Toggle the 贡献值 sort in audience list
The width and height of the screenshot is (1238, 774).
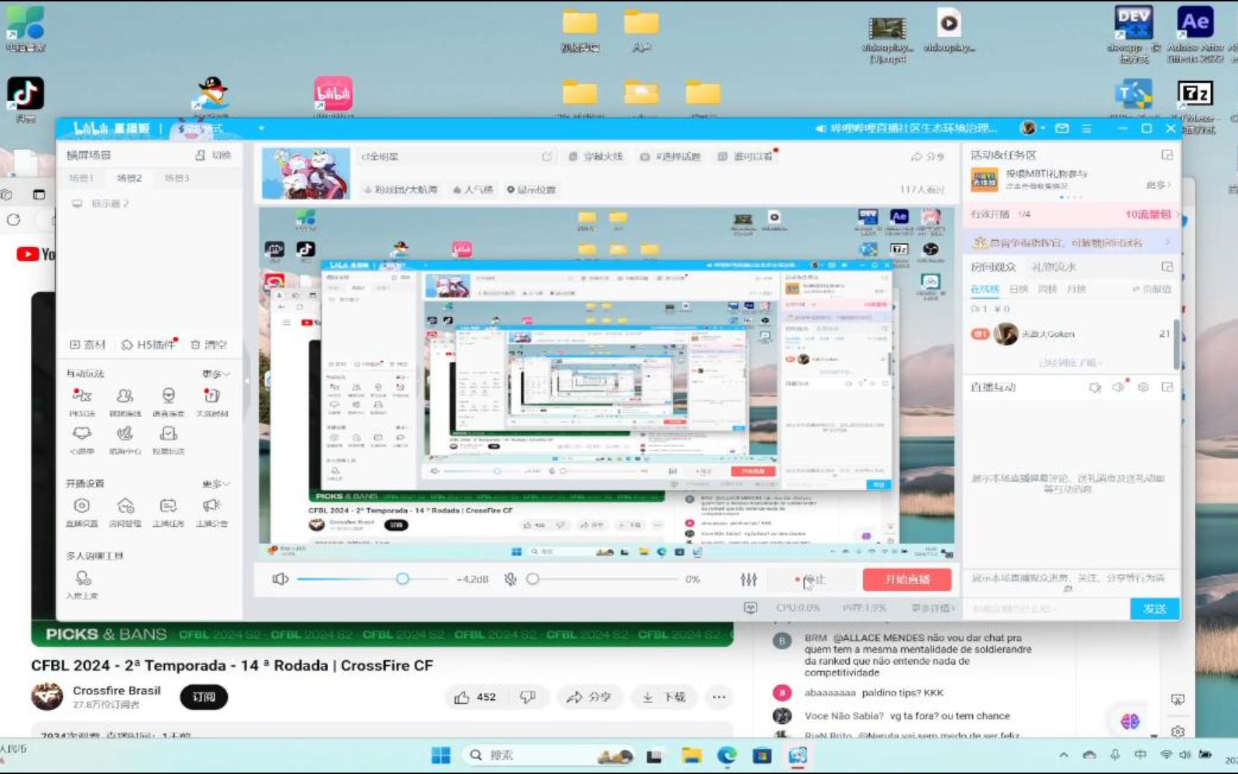click(1152, 289)
